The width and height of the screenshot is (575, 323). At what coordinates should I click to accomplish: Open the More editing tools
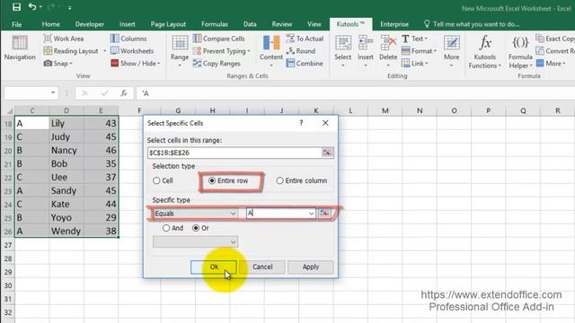451,51
